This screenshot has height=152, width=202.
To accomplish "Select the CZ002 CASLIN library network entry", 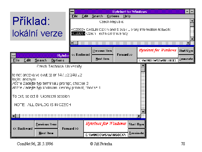I will 121,30.
